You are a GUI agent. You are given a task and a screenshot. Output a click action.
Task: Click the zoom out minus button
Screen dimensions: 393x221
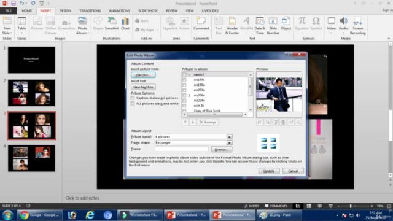coord(338,206)
